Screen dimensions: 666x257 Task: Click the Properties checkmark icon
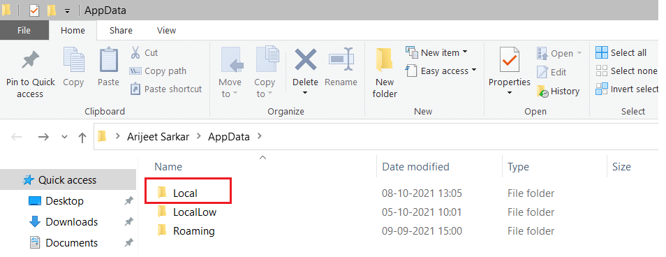click(x=509, y=60)
